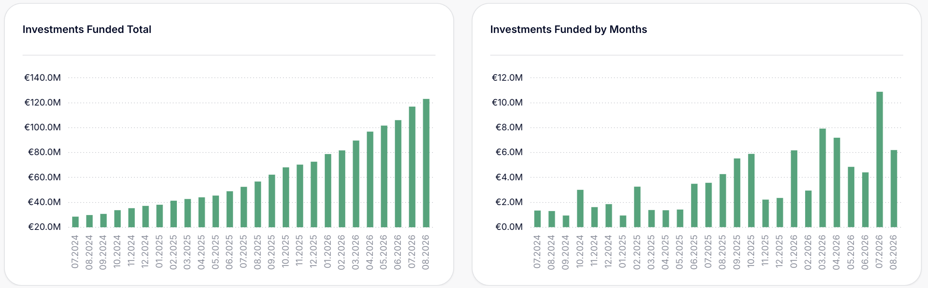This screenshot has width=928, height=288.
Task: Select the 10.2025 bar in Funded by Months chart
Action: coord(751,190)
